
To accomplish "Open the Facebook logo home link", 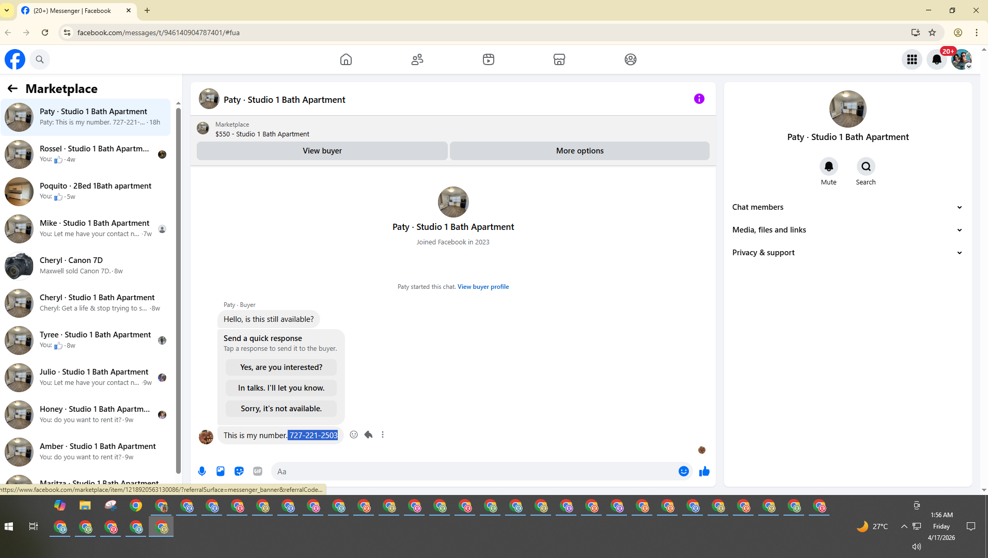I will coord(15,59).
